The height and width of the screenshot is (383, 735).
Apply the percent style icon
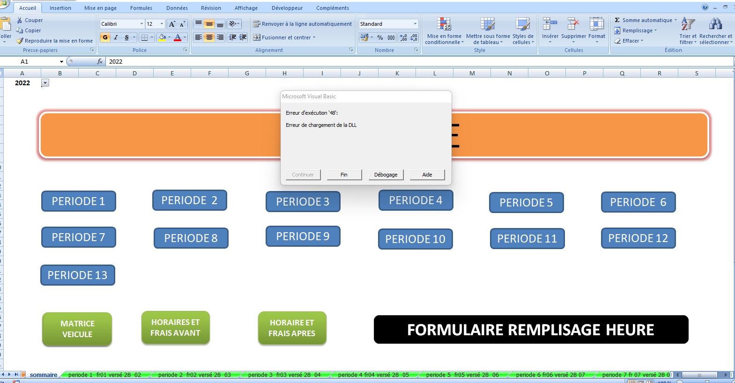[x=380, y=37]
